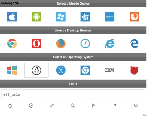Image resolution: width=147 pixels, height=117 pixels.
Task: Choose the Opera desktop browser icon
Action: coord(36,44)
